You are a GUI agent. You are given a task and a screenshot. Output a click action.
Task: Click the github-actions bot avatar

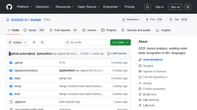[x=10, y=54]
